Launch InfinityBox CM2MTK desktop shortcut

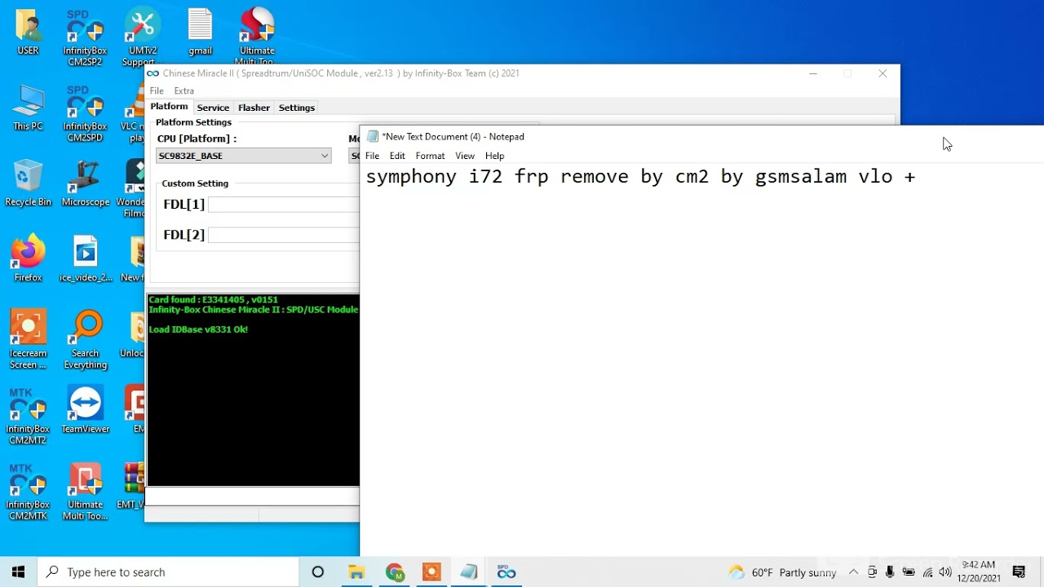[x=28, y=492]
